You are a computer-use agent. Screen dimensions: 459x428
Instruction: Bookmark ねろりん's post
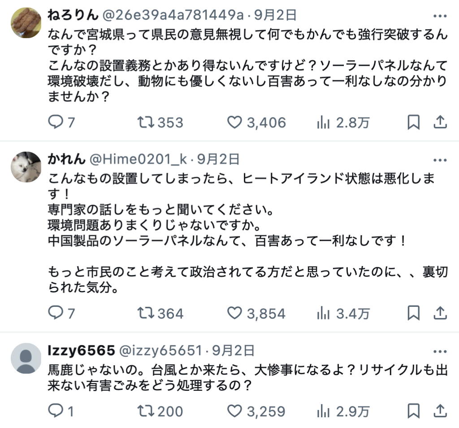(413, 122)
